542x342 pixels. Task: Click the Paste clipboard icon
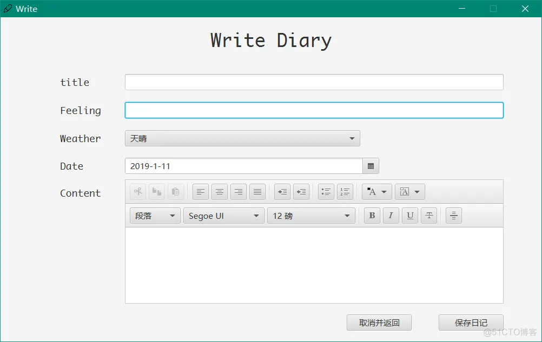click(x=176, y=192)
